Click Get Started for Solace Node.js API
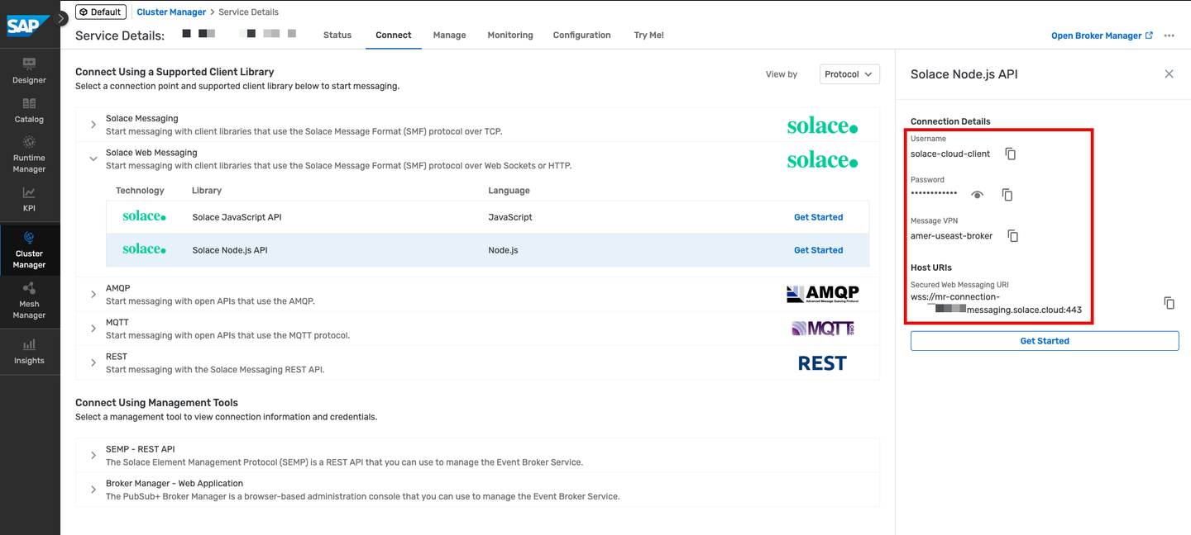Screen dimensions: 1191x535 point(818,250)
